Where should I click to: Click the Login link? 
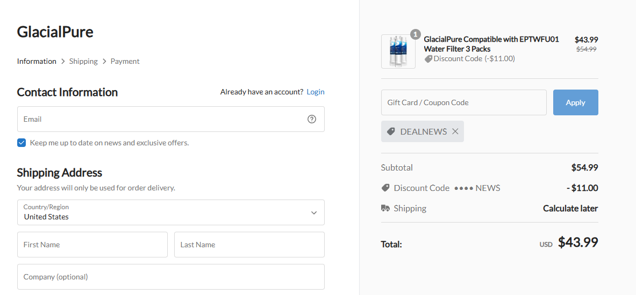pos(316,92)
